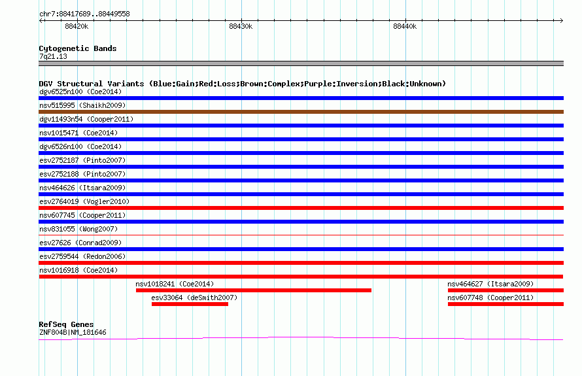Image resolution: width=582 pixels, height=376 pixels.
Task: Click the DGV Structural Variants track title
Action: coord(243,84)
